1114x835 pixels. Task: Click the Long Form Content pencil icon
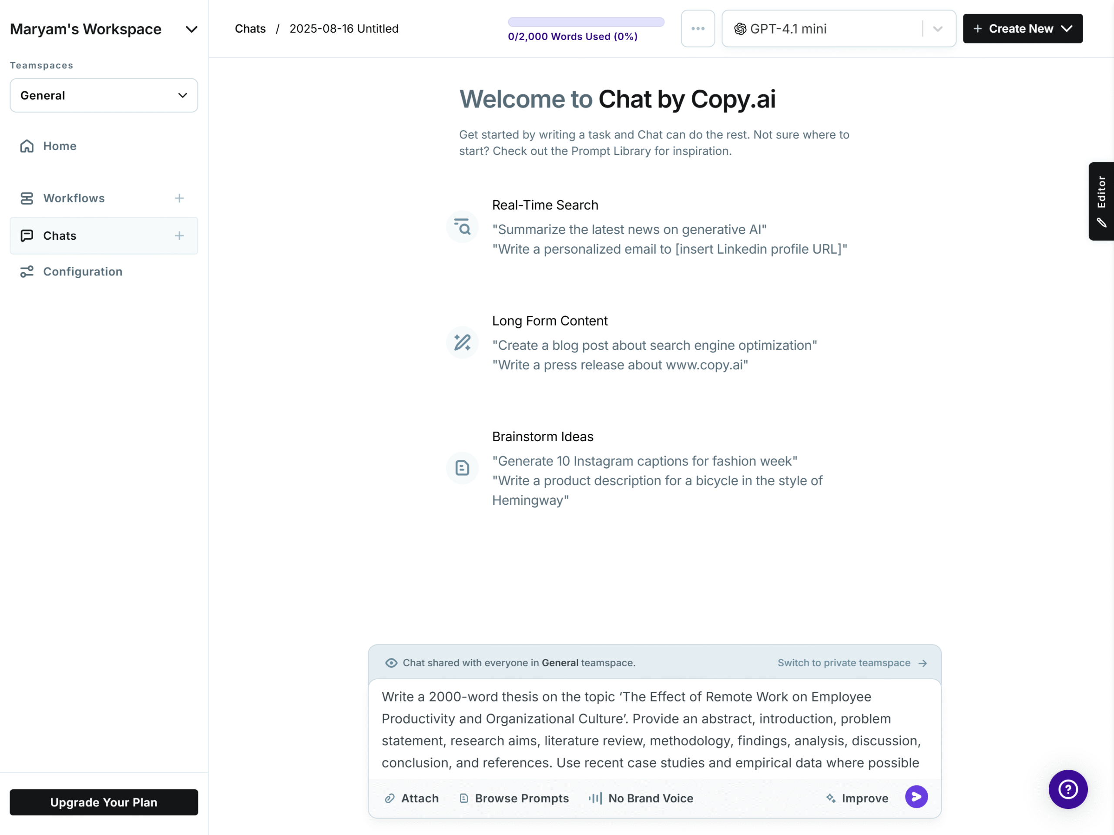(462, 342)
